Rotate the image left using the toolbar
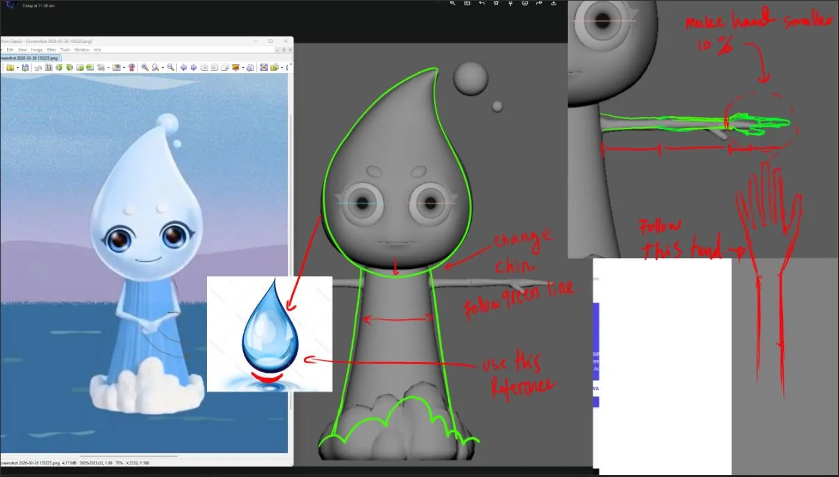Viewport: 839px width, 477px height. coord(59,68)
